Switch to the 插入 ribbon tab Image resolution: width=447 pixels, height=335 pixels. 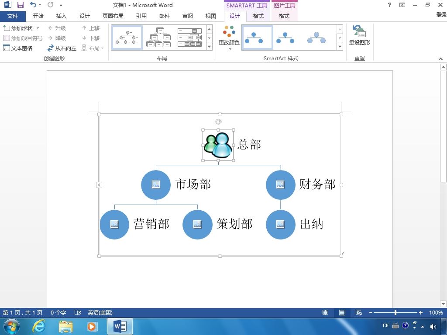point(61,16)
